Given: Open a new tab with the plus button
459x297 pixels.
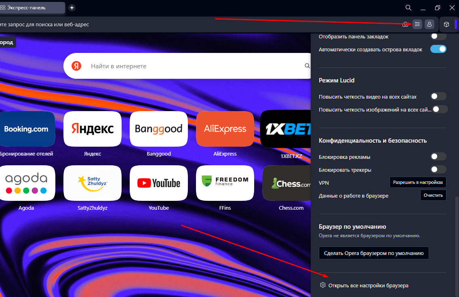Looking at the screenshot, I should pyautogui.click(x=72, y=8).
